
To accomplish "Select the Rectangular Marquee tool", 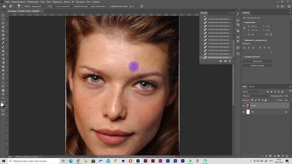I will (x=3, y=19).
